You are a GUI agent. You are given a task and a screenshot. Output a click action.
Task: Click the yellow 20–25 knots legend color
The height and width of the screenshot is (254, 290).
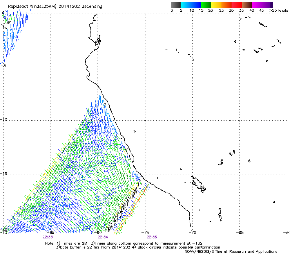[216, 5]
